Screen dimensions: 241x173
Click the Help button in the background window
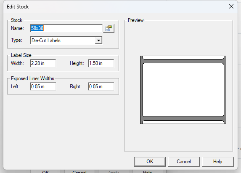pyautogui.click(x=148, y=171)
